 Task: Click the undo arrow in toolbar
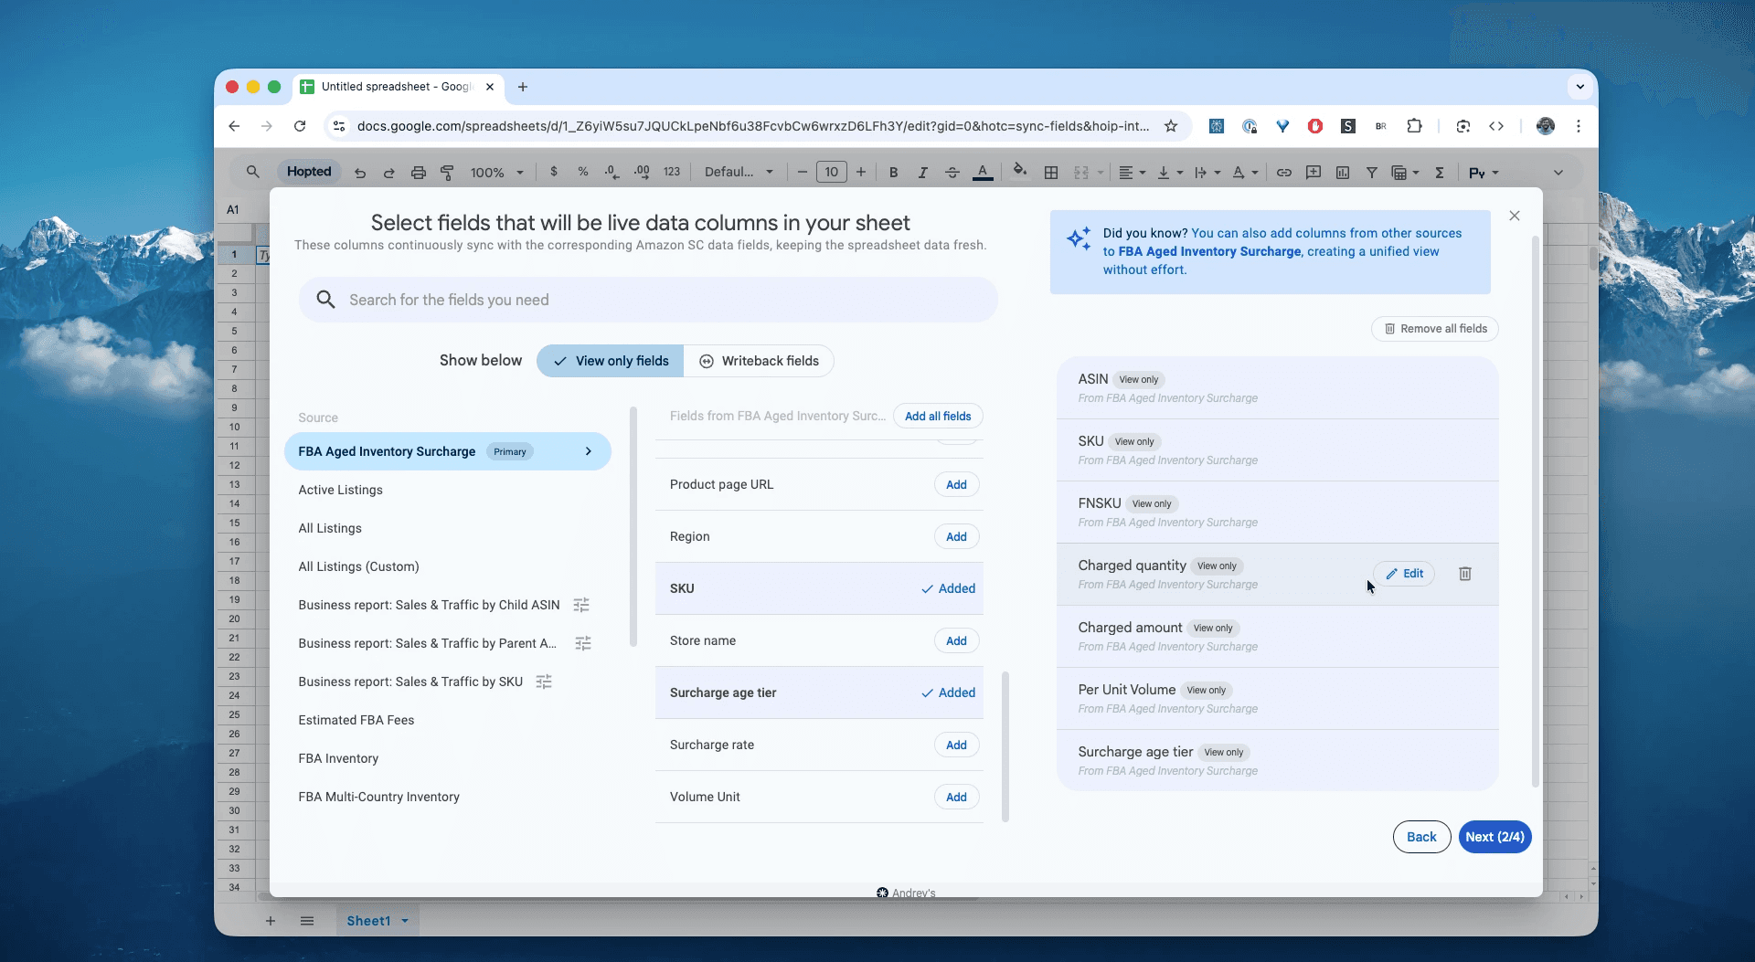(360, 173)
